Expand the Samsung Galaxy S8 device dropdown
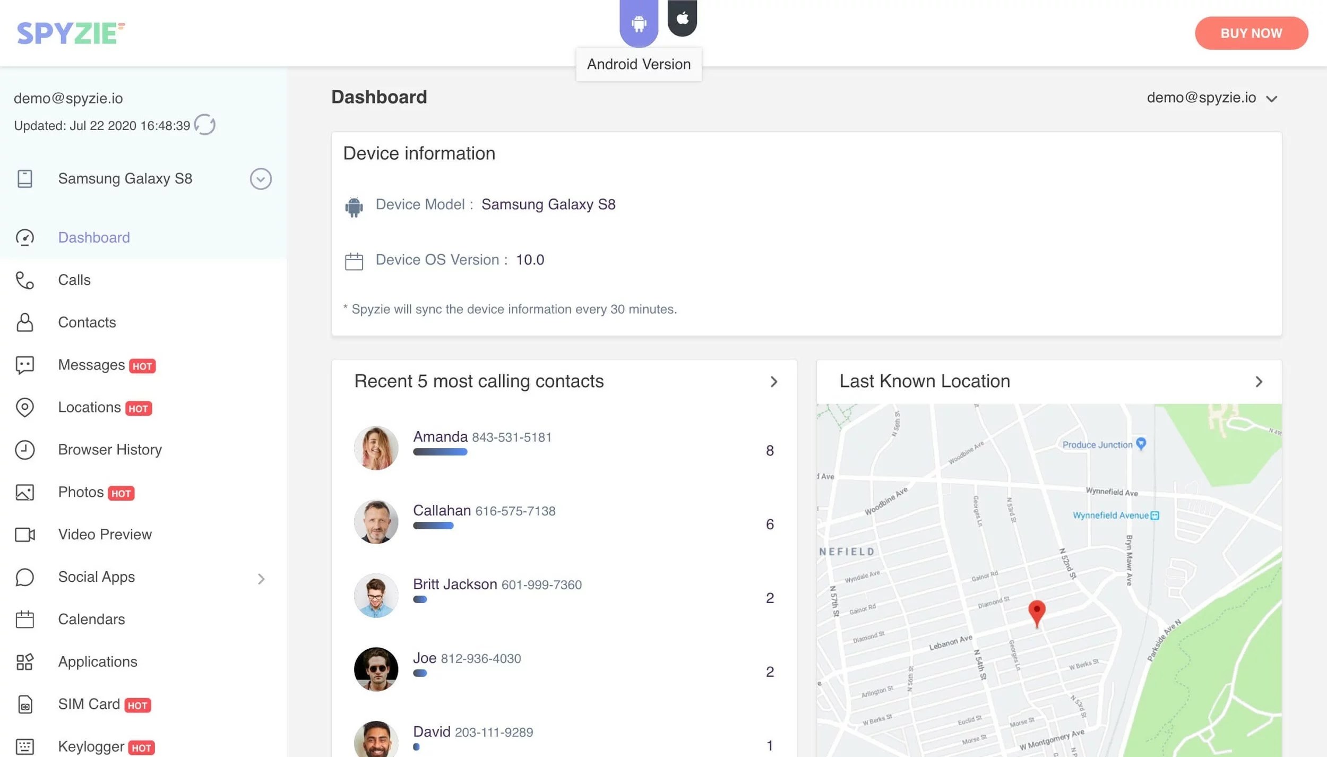The width and height of the screenshot is (1327, 757). (x=261, y=179)
